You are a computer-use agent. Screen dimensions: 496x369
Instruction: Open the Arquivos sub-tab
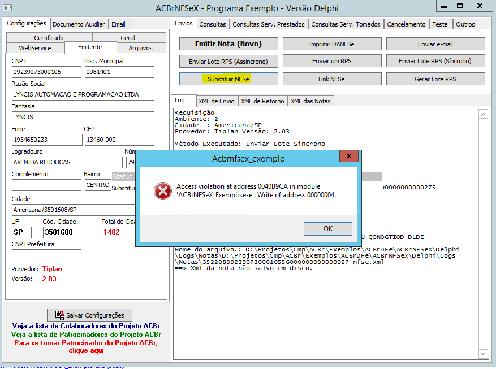tap(140, 48)
